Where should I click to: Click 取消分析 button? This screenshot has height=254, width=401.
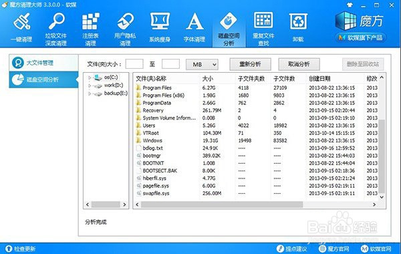(x=299, y=64)
